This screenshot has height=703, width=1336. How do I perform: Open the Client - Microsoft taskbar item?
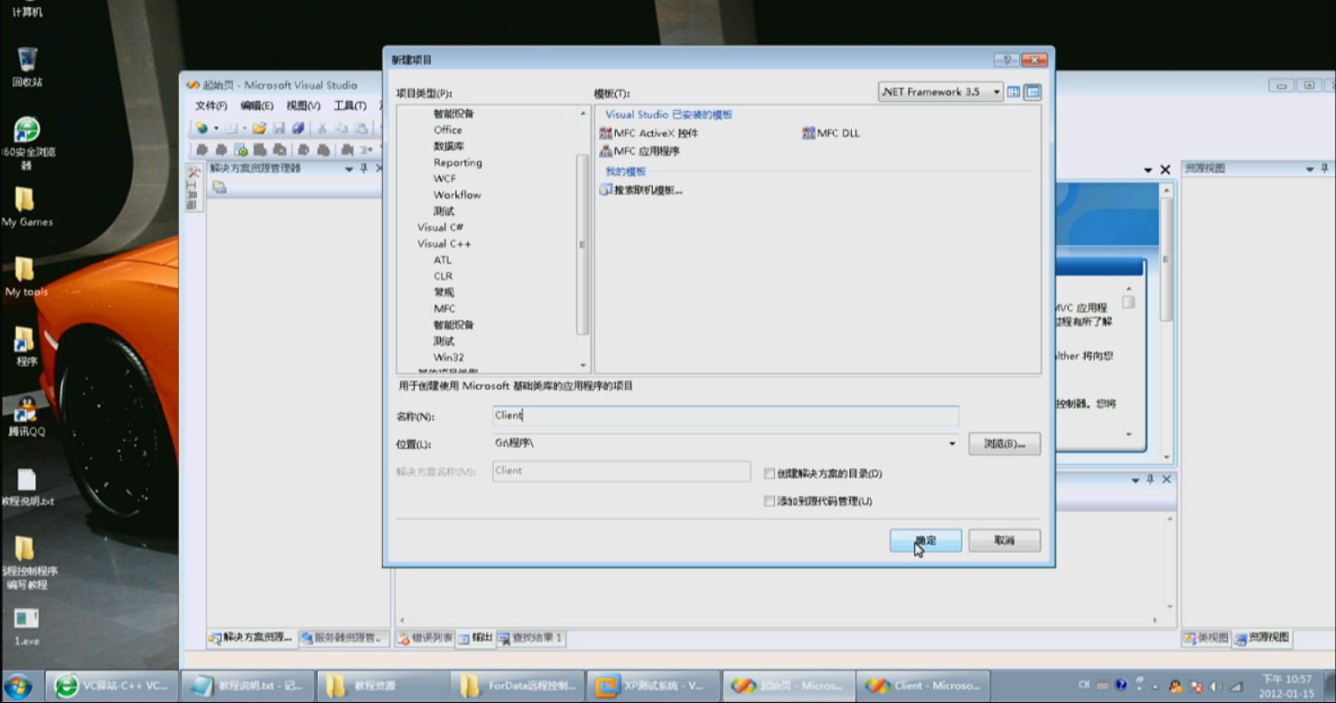923,686
